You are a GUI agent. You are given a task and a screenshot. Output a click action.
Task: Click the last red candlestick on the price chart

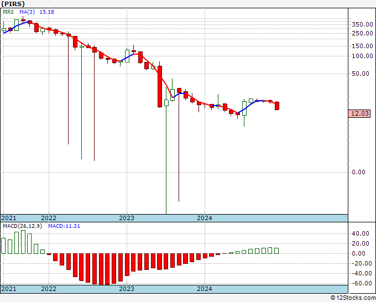point(276,106)
